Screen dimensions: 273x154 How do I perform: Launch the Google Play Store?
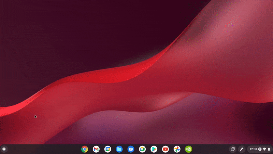(154, 149)
